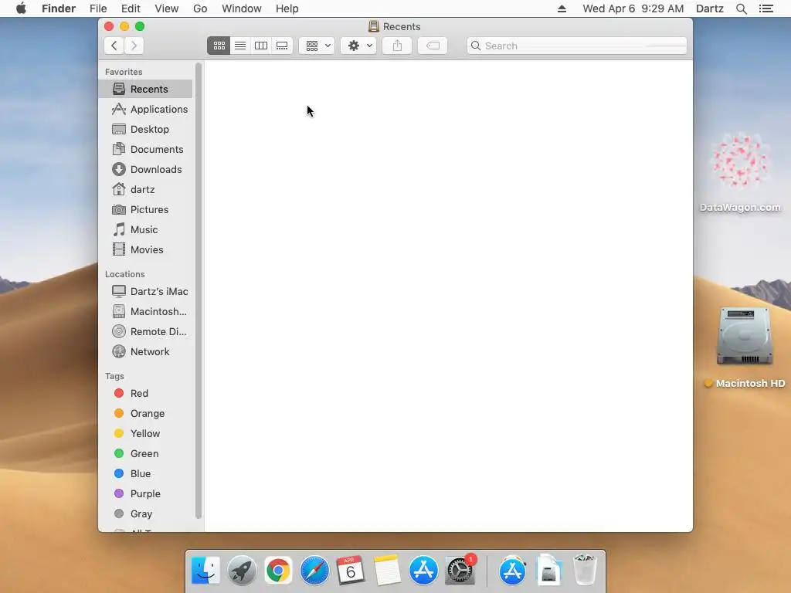Switch Finder to icon view
Viewport: 791px width, 593px height.
tap(219, 46)
